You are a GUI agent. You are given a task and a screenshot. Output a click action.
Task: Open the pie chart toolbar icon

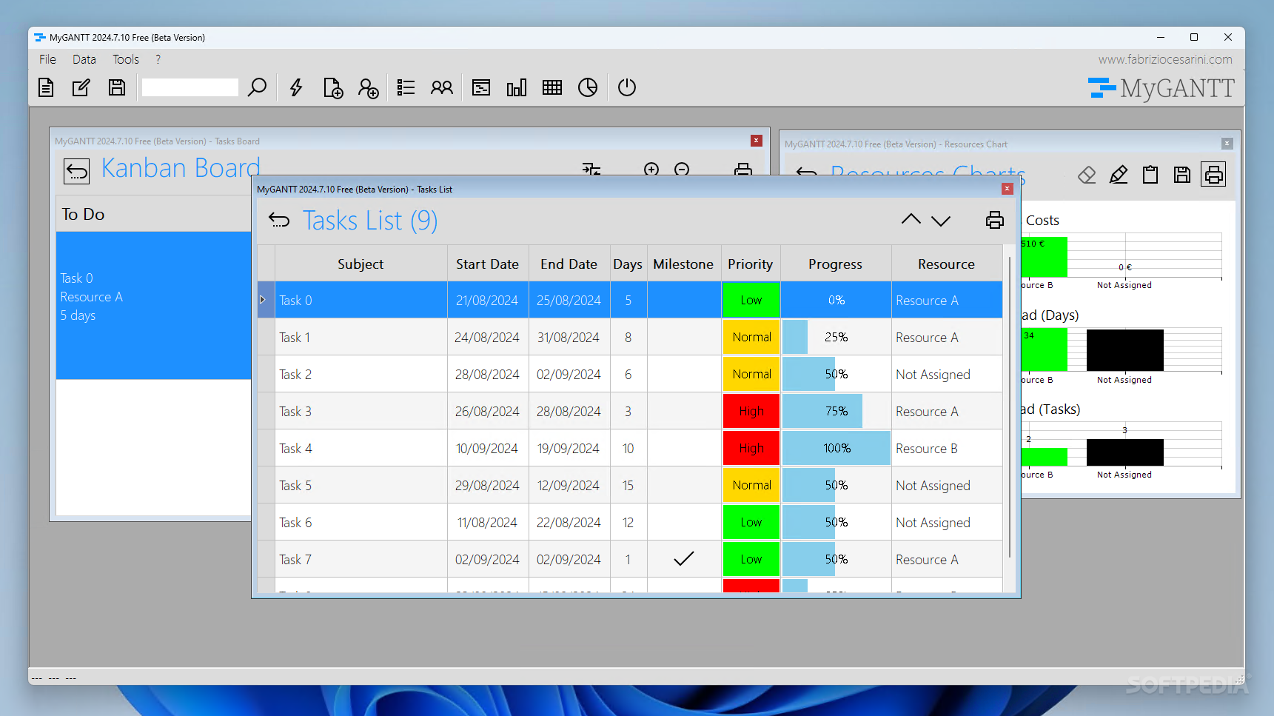[588, 87]
